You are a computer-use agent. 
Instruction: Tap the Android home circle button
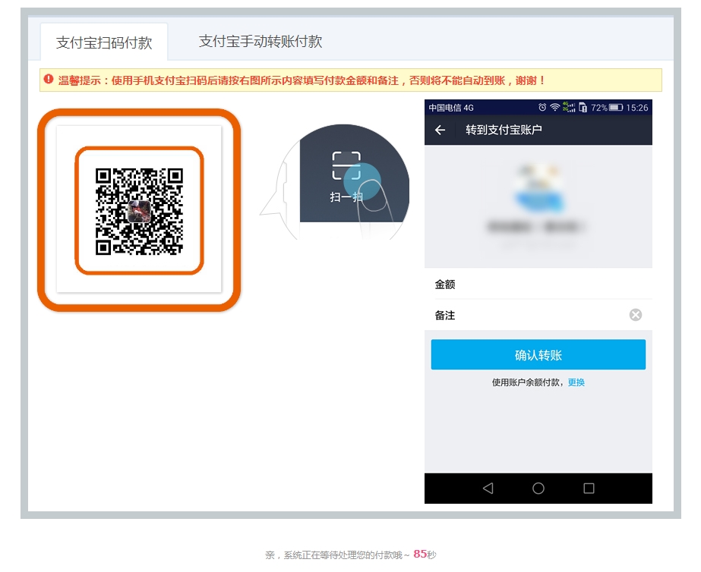538,488
